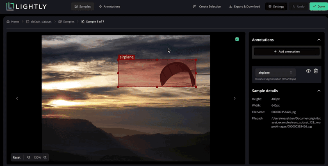
Task: Click Add annotation
Action: 287,51
